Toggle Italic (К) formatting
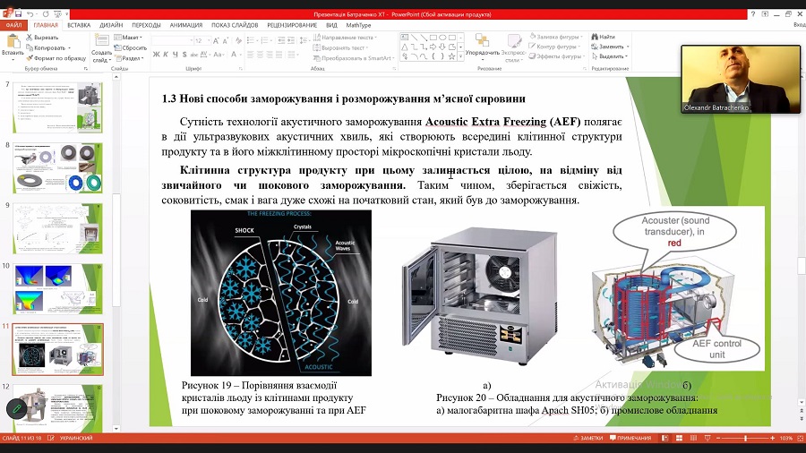This screenshot has width=806, height=453. 166,54
